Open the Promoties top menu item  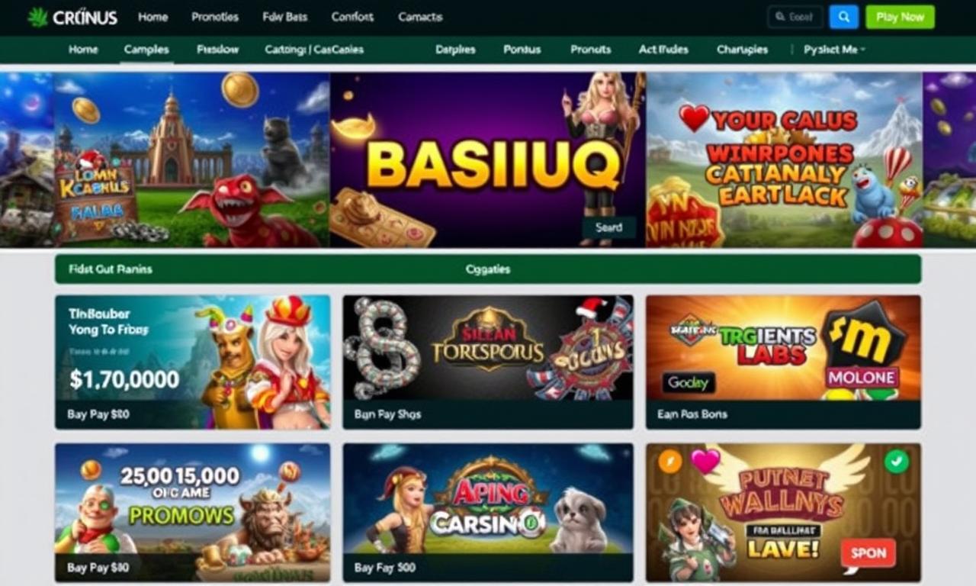(x=215, y=17)
